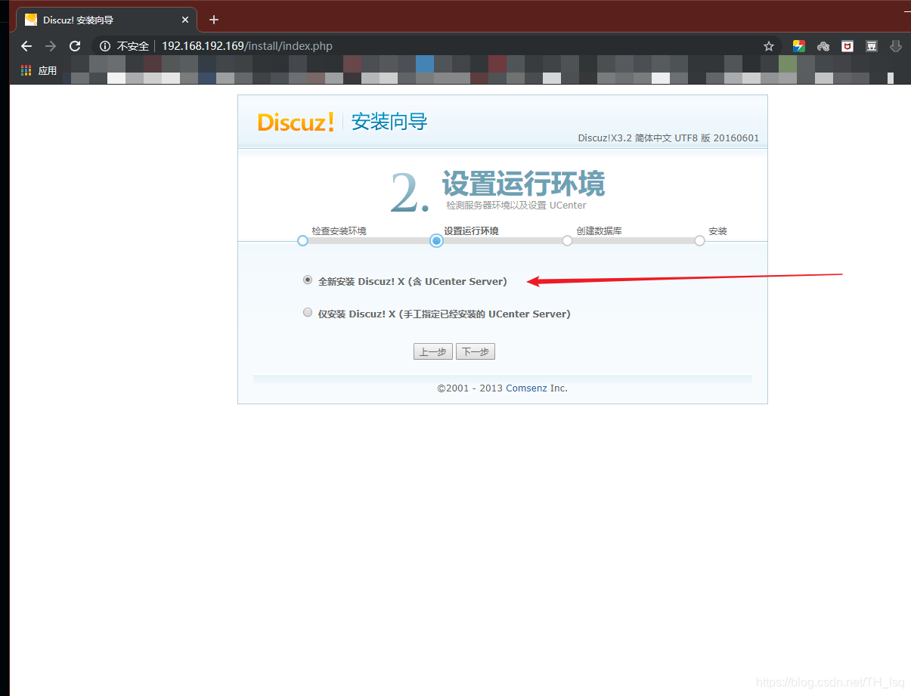Close the Discuz! 安装向导 tab
The image size is (911, 696).
185,20
